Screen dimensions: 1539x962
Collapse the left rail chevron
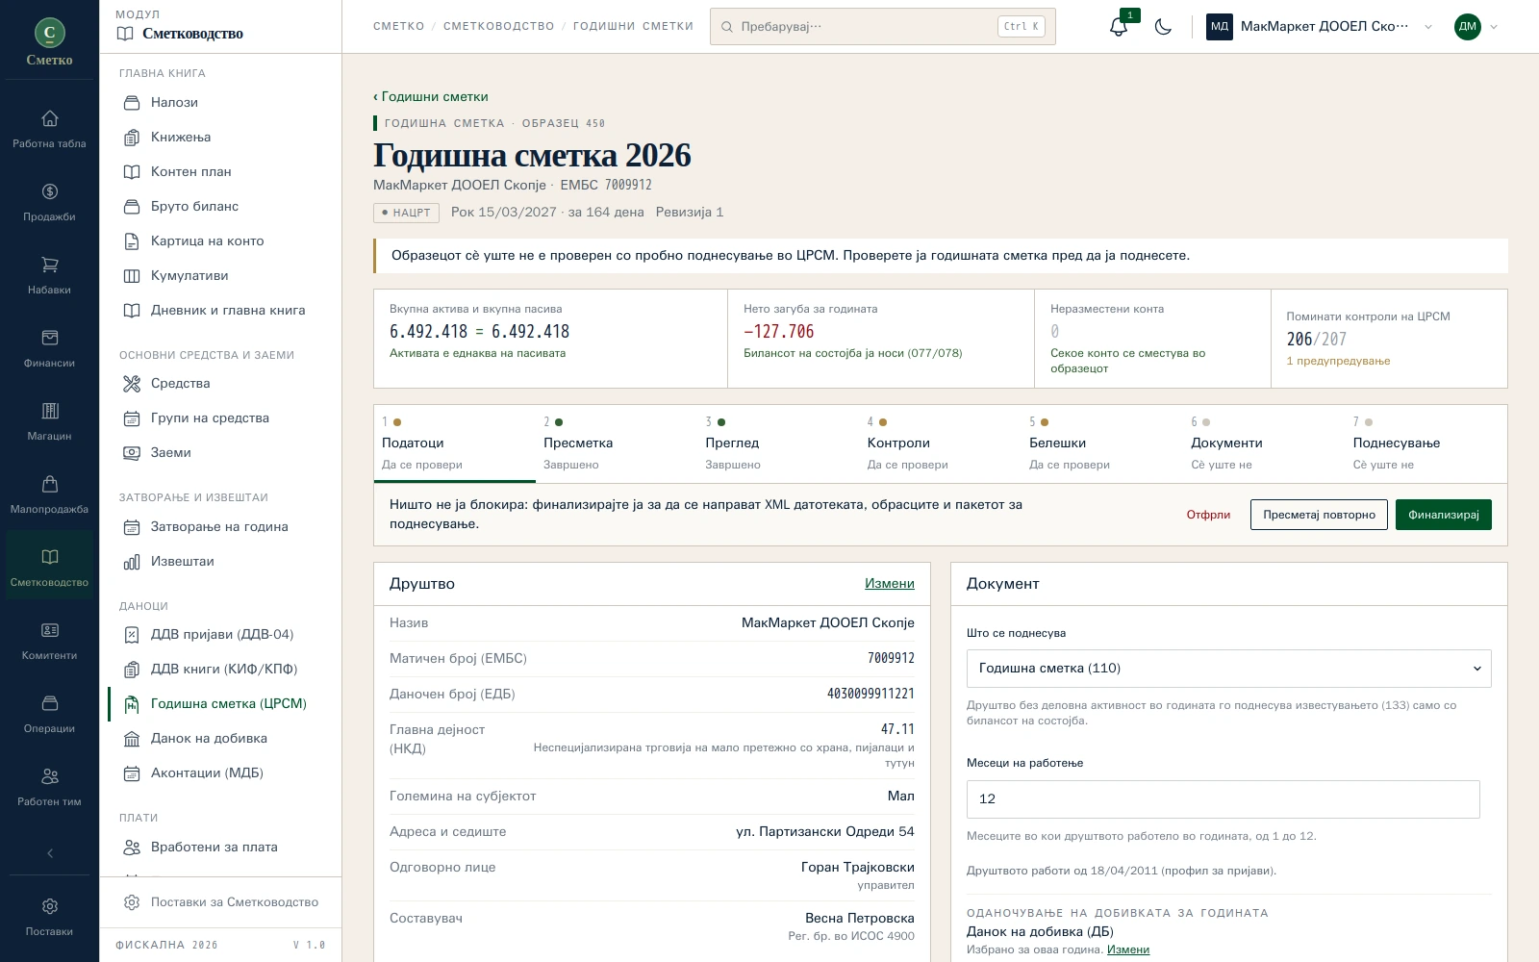[49, 853]
